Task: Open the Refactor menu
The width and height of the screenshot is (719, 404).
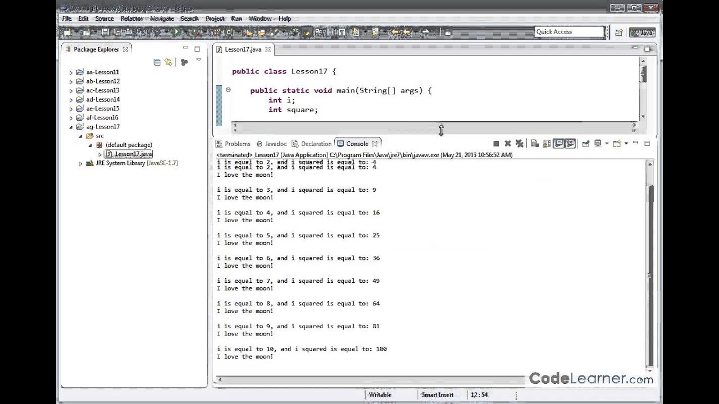Action: pyautogui.click(x=132, y=19)
